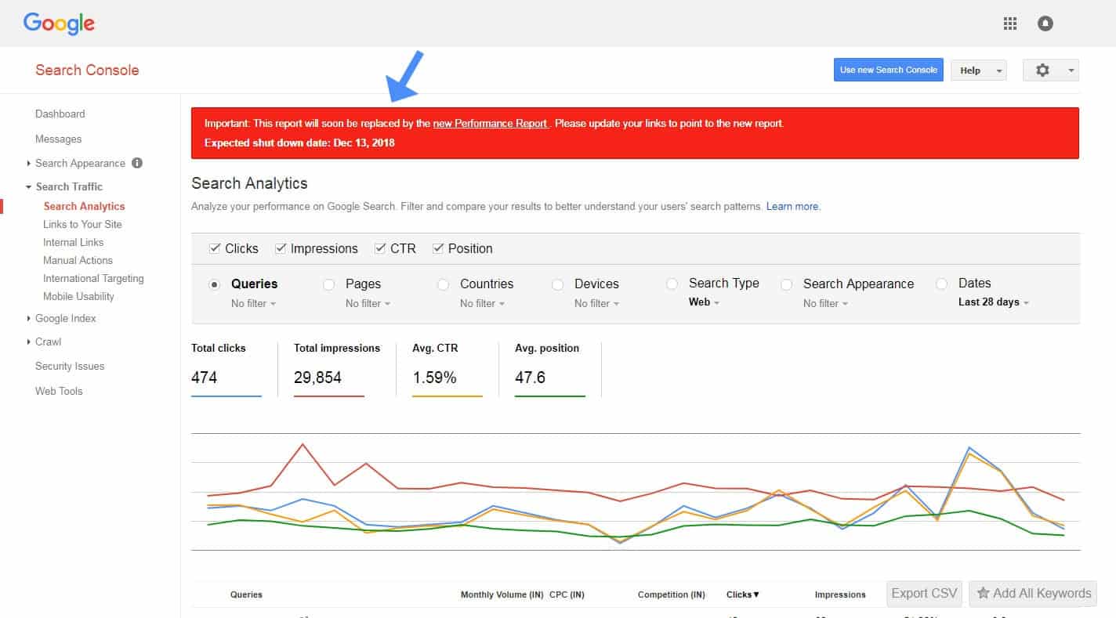This screenshot has width=1116, height=618.
Task: Sort by the Clicks column header
Action: pos(743,595)
